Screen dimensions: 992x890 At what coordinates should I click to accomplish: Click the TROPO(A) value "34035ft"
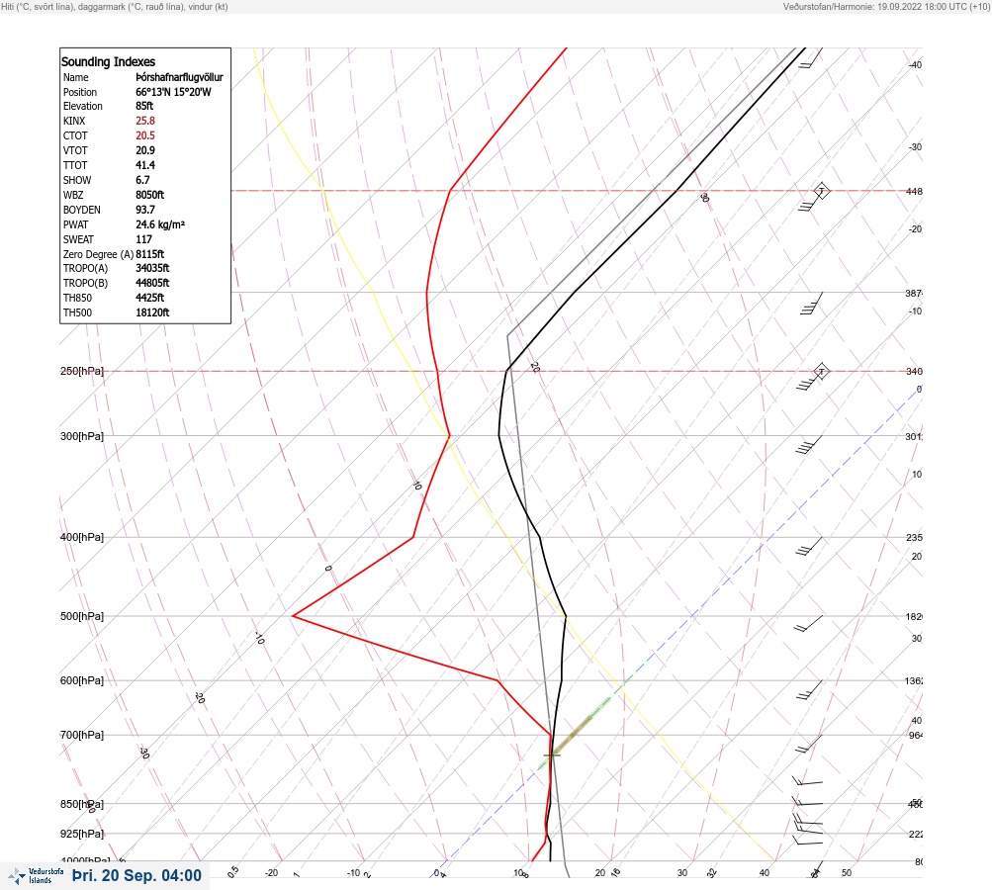[x=152, y=268]
